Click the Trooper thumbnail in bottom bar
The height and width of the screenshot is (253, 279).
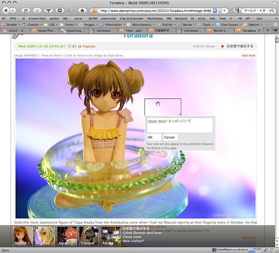point(88,236)
